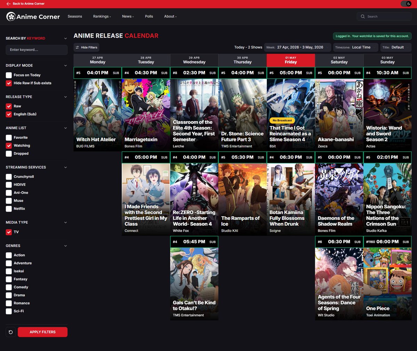Open the Marriagetoxin poster
The image size is (417, 351).
pyautogui.click(x=146, y=115)
